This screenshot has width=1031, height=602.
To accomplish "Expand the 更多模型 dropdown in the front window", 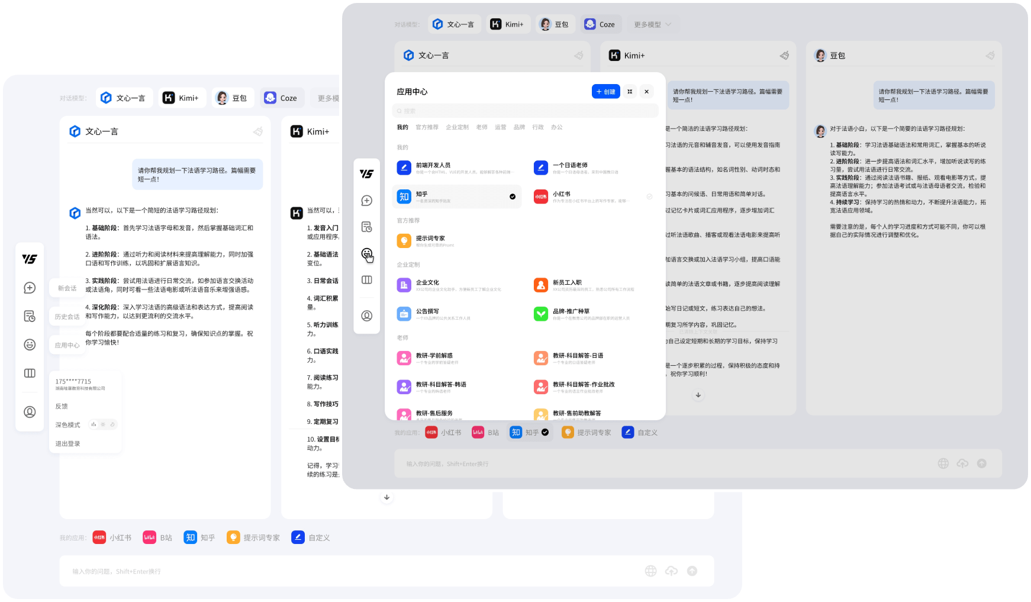I will coord(652,24).
